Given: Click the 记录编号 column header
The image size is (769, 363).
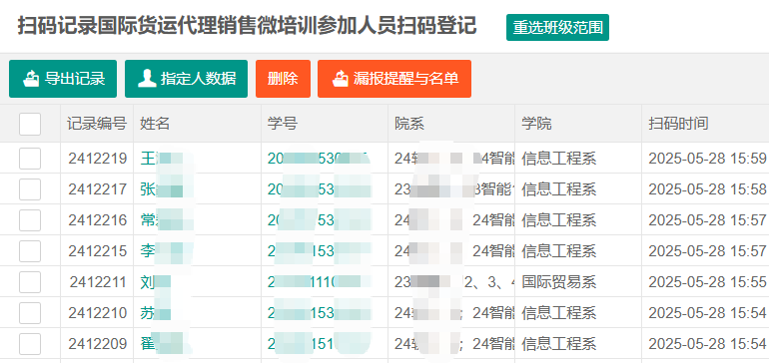Looking at the screenshot, I should 97,124.
